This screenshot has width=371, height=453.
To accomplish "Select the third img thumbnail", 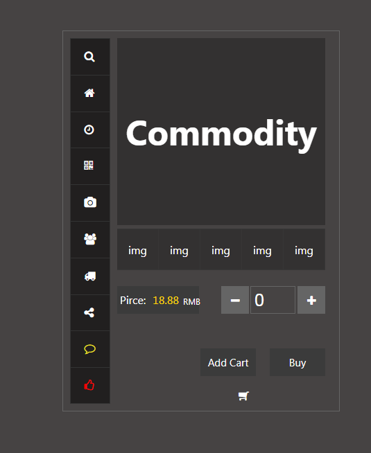I will (x=221, y=249).
